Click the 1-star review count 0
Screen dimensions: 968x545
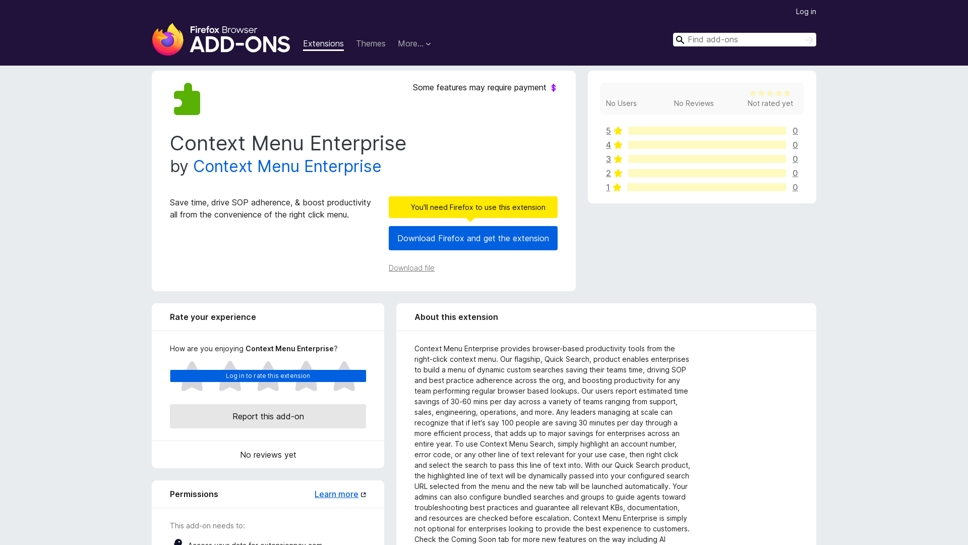point(795,187)
